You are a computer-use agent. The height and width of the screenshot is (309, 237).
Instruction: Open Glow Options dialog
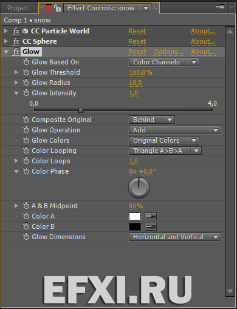168,52
